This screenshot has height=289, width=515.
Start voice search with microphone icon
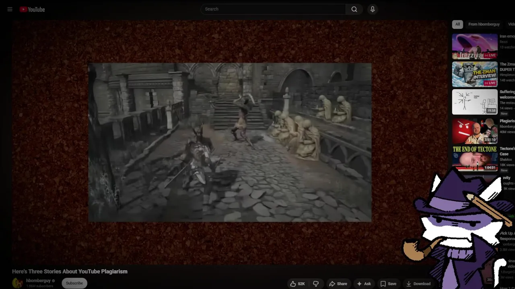[x=373, y=9]
